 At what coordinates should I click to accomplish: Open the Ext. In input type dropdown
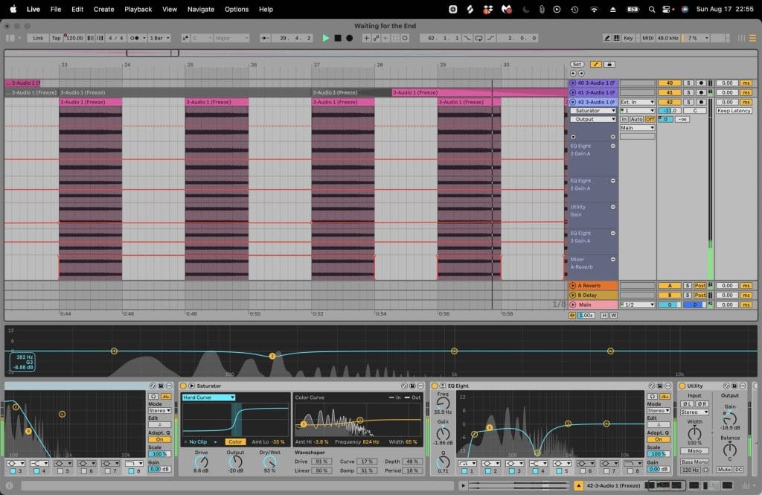(637, 102)
